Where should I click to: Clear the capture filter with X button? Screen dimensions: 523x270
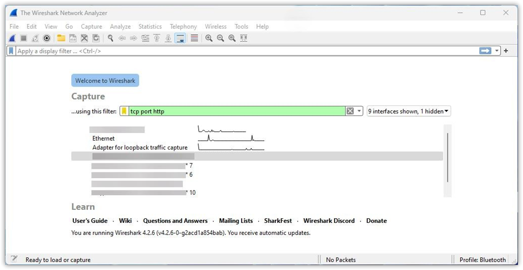coord(350,111)
